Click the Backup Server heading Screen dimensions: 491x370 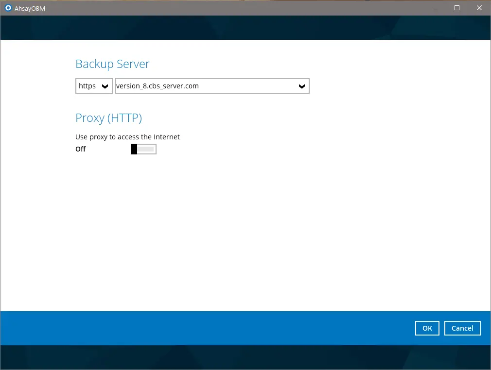(112, 64)
